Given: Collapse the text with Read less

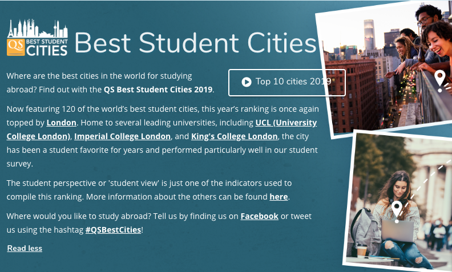Looking at the screenshot, I should point(25,248).
